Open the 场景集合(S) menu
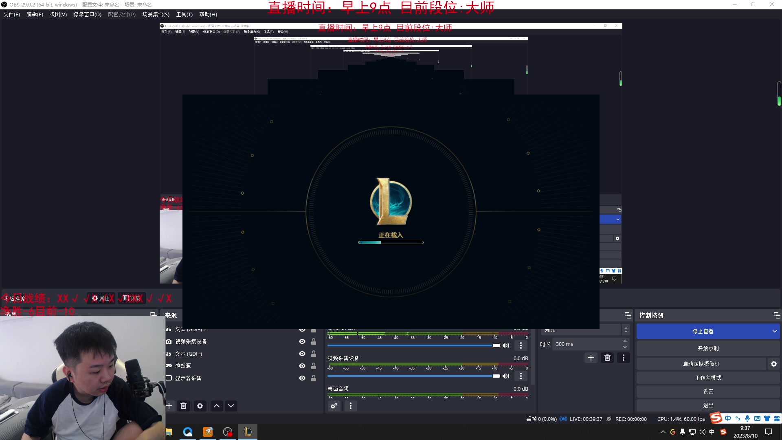 pos(156,14)
